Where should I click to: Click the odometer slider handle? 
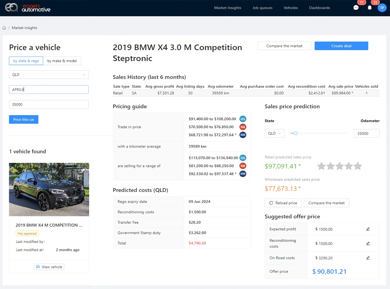296,133
